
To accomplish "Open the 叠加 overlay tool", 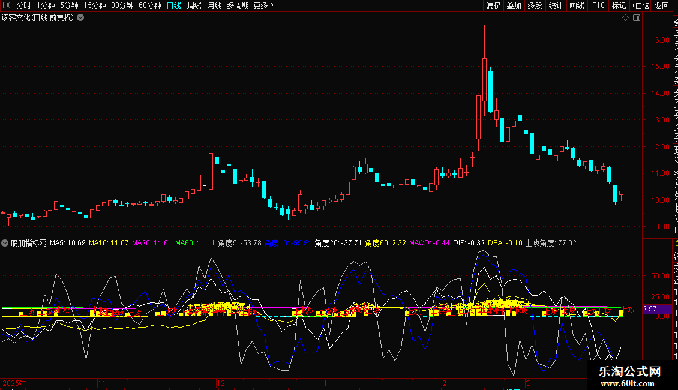I will coord(514,5).
